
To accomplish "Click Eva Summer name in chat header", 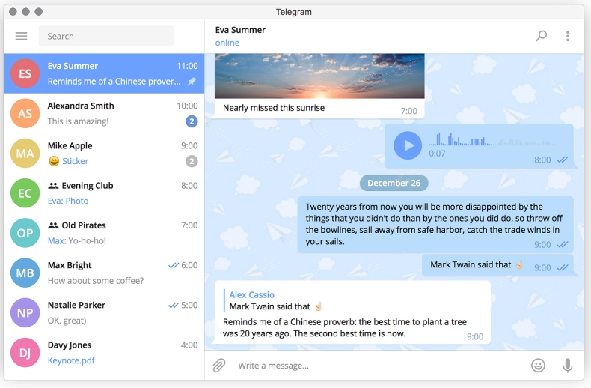I will pyautogui.click(x=240, y=30).
